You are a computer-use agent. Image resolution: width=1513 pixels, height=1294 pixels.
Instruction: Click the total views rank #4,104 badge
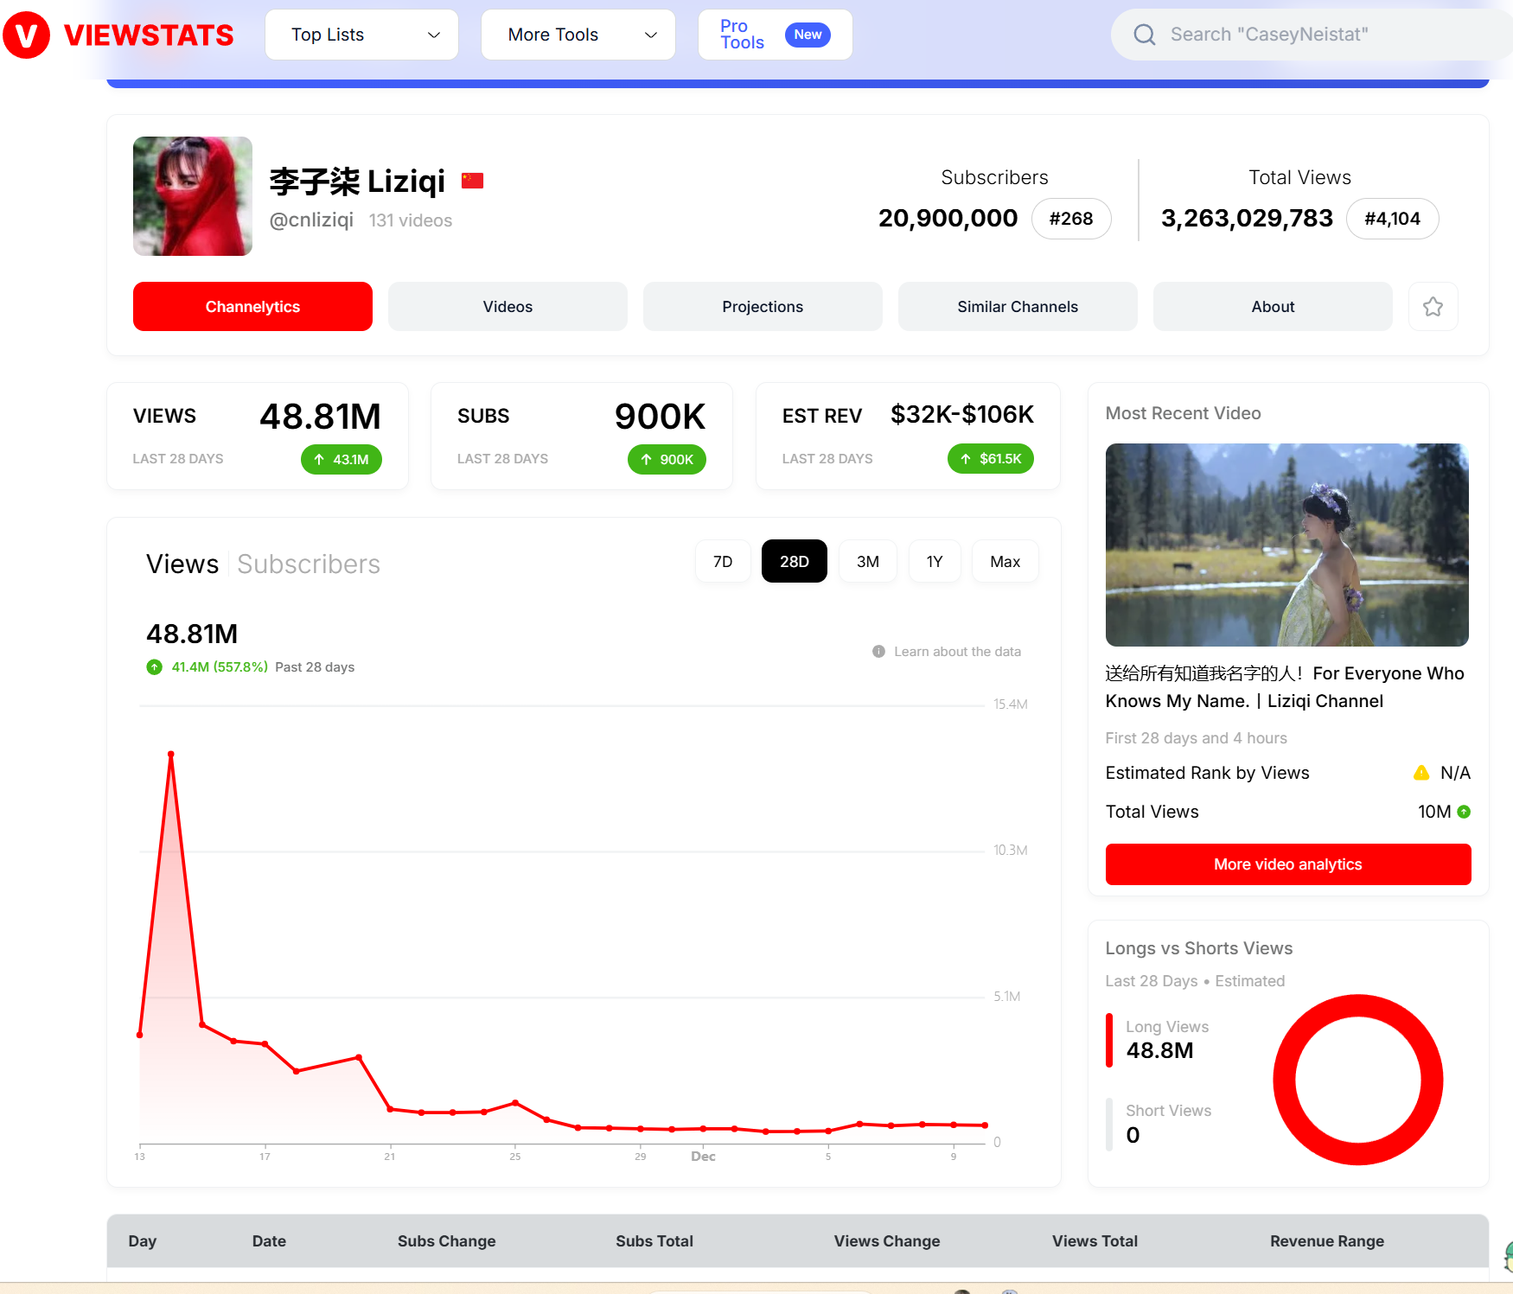[x=1392, y=219]
